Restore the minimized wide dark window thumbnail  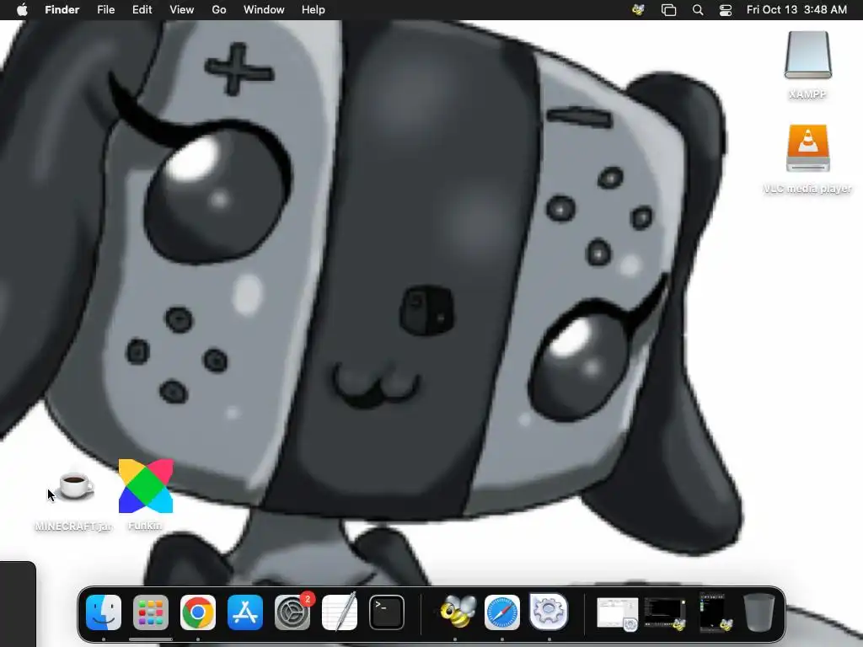pyautogui.click(x=665, y=613)
